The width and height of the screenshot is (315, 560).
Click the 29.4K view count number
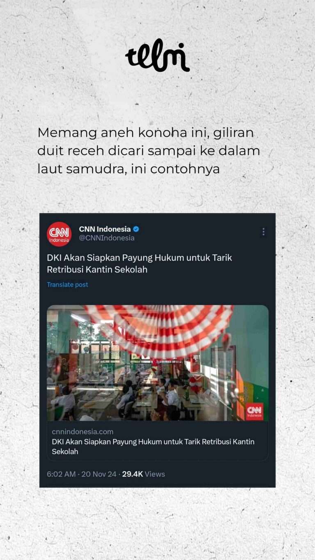tap(132, 474)
